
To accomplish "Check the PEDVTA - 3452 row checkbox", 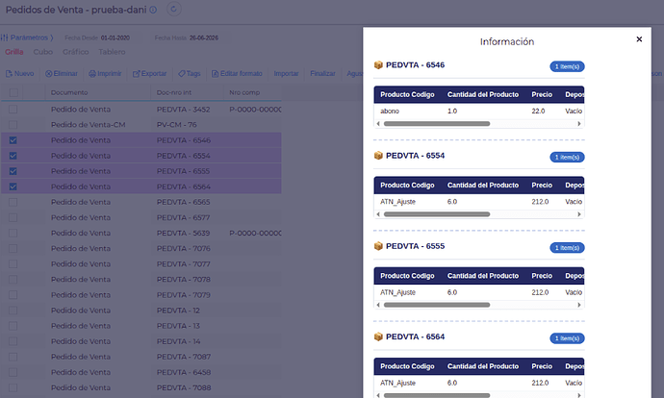I will tap(13, 110).
